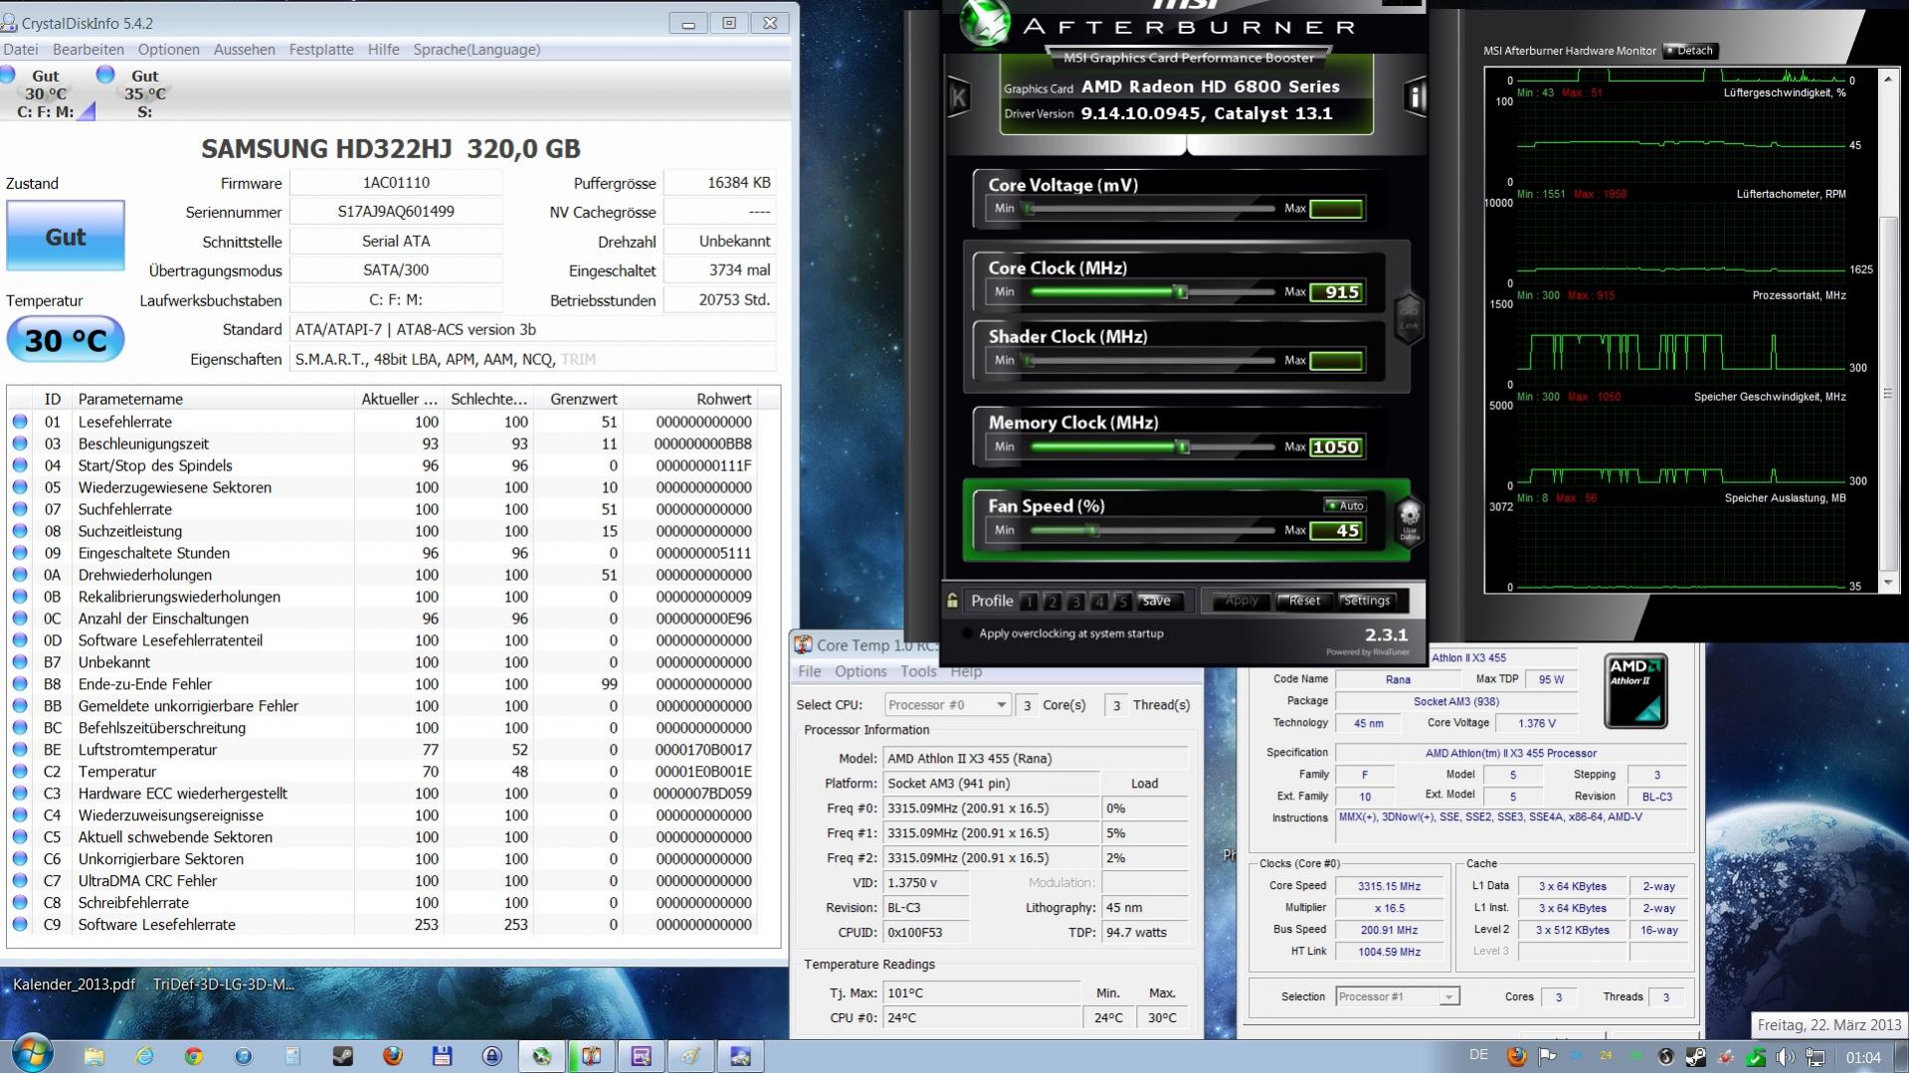
Task: Click the Fan Speed slider handle
Action: 1092,530
